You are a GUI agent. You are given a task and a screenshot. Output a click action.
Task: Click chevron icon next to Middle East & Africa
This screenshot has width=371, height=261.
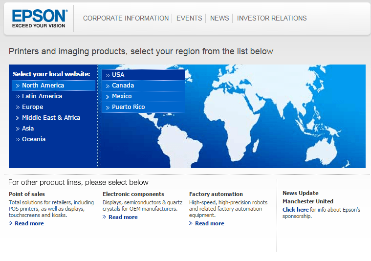[18, 118]
